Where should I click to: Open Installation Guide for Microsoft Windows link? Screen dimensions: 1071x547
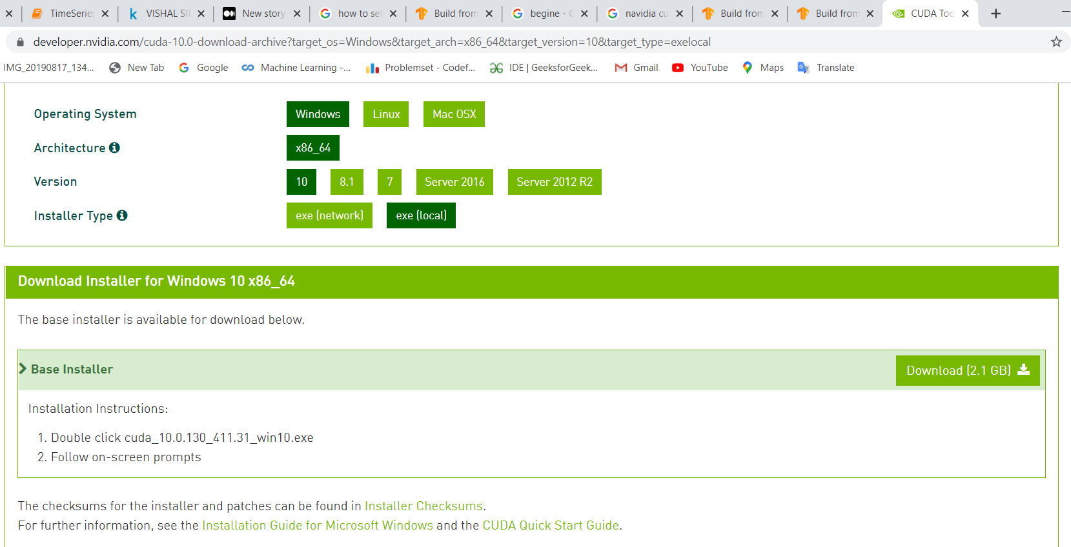318,526
